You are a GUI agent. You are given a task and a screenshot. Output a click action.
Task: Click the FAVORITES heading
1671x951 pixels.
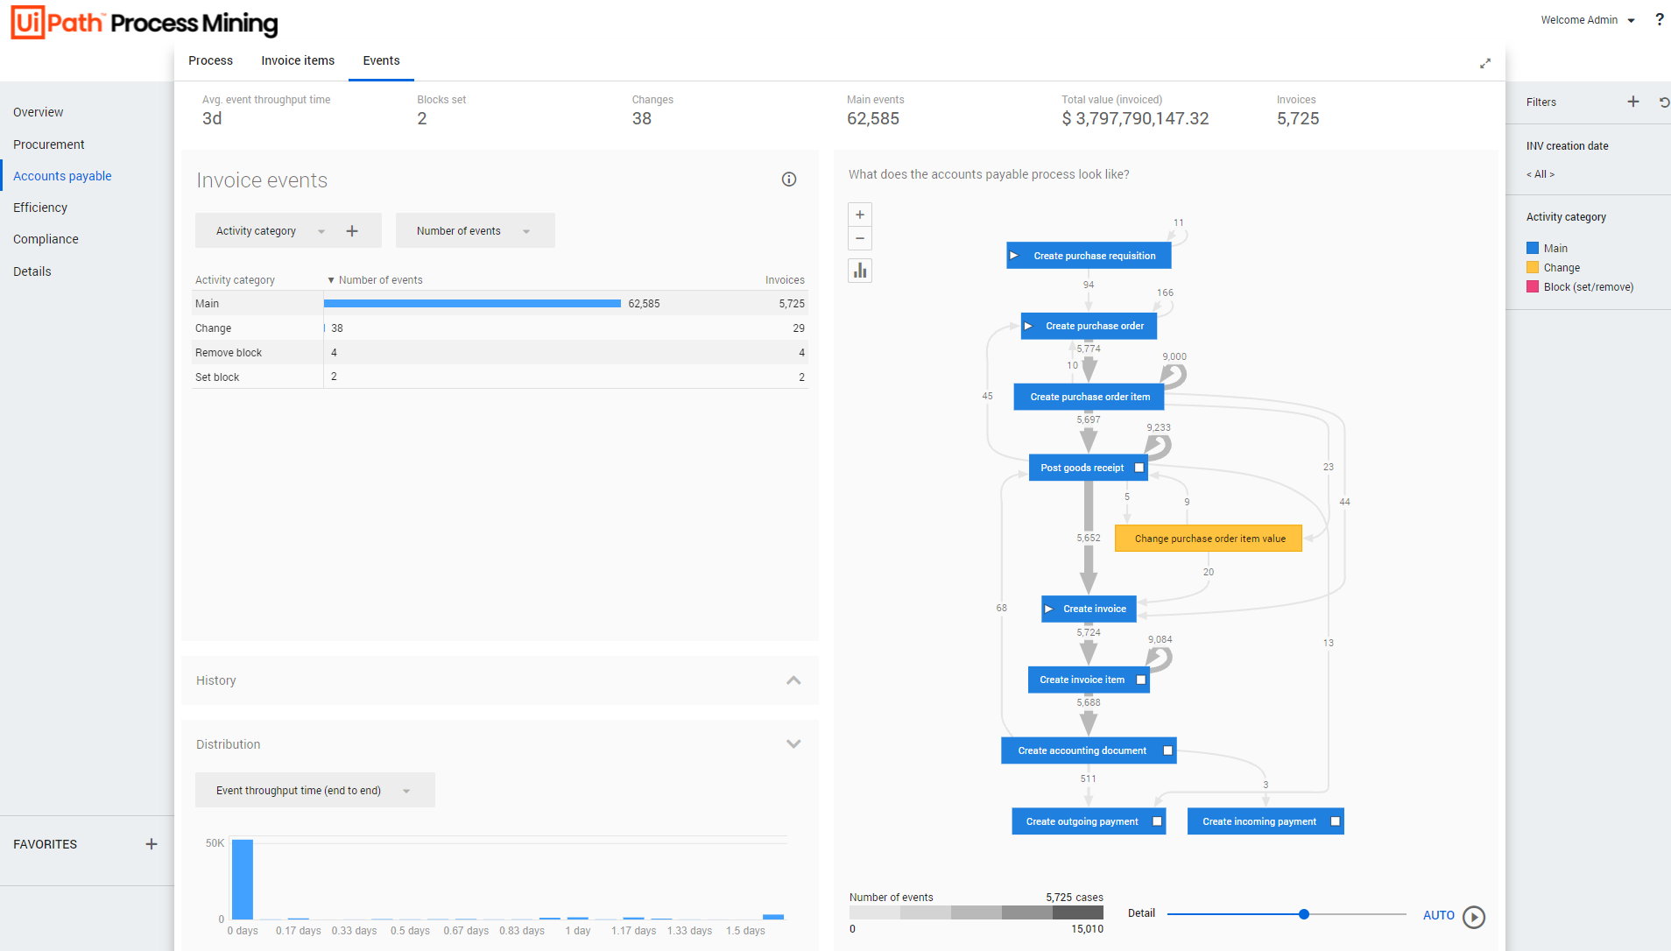click(46, 844)
